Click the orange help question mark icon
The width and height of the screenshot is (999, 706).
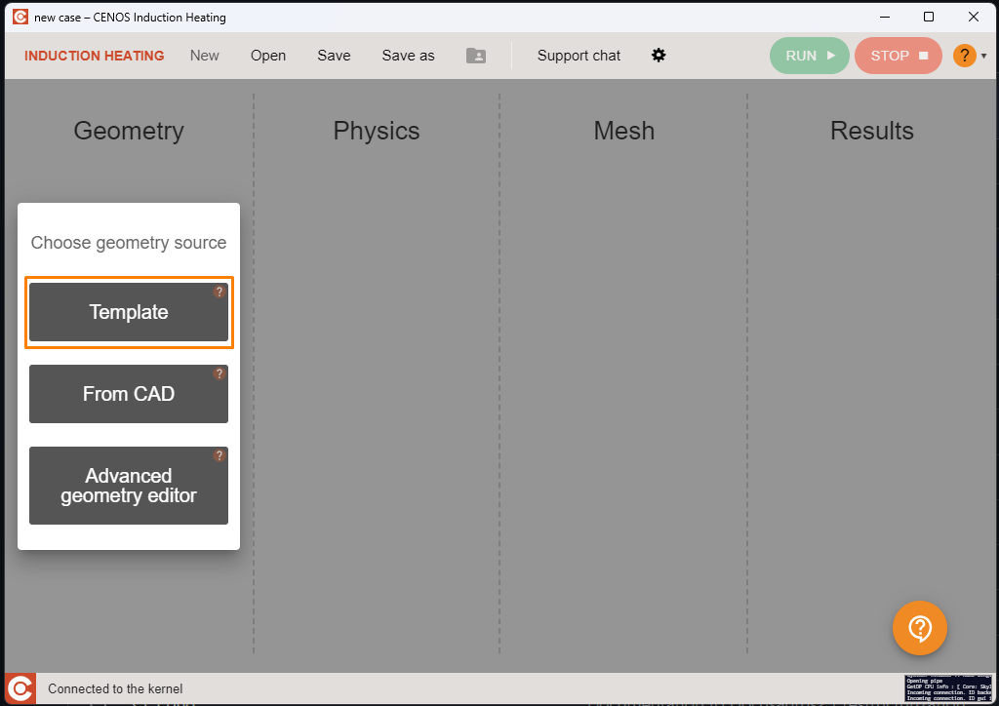965,56
